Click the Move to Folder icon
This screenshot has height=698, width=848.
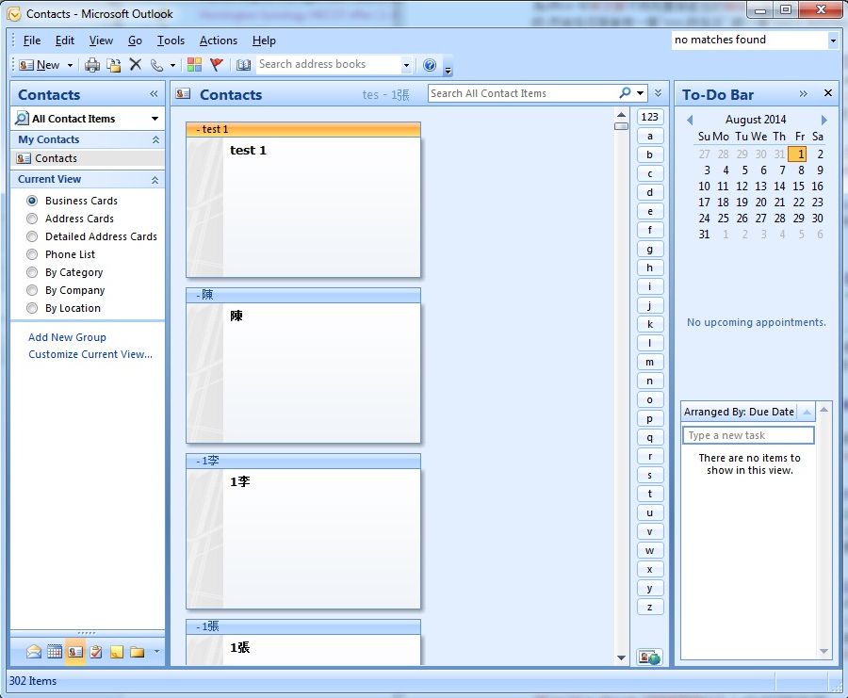[114, 65]
